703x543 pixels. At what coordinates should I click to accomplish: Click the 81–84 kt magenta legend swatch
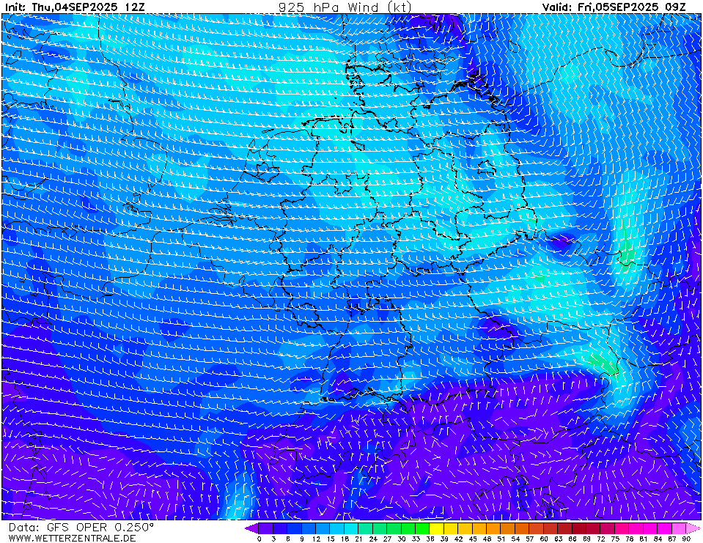pyautogui.click(x=650, y=528)
